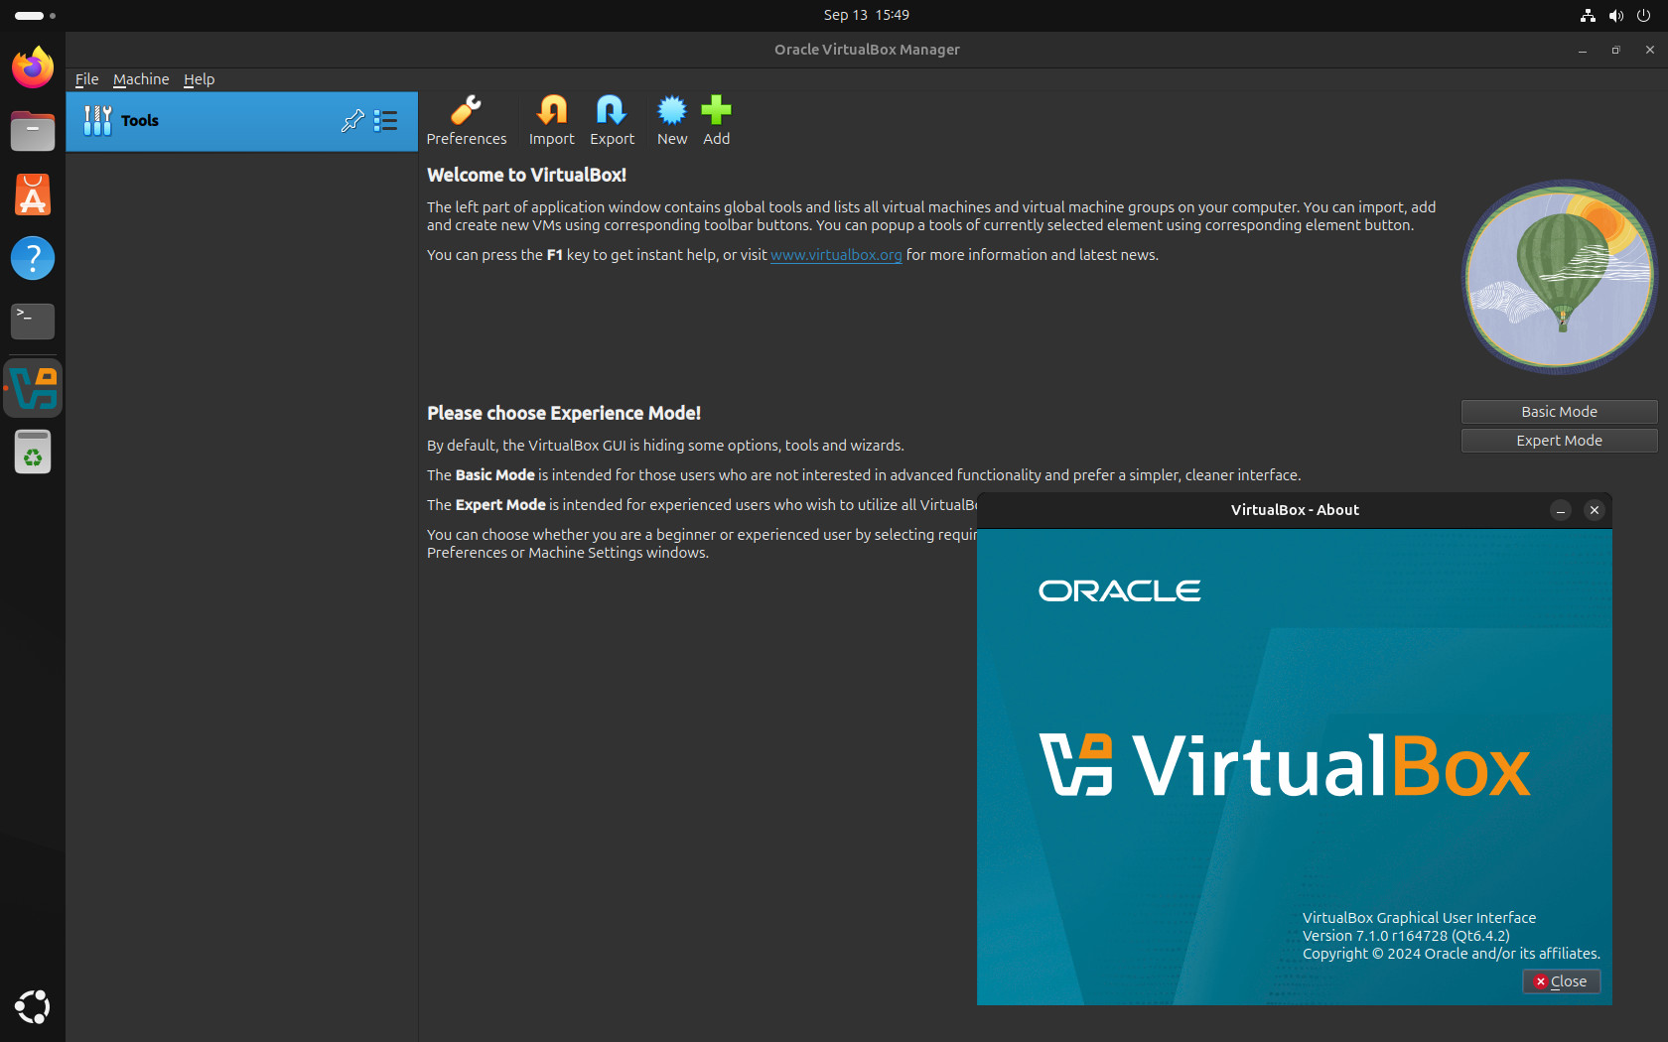Image resolution: width=1668 pixels, height=1042 pixels.
Task: Click the Welcome to VirtualBox! heading
Action: (x=526, y=175)
